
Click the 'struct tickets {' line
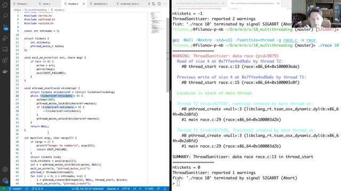pos(37,39)
